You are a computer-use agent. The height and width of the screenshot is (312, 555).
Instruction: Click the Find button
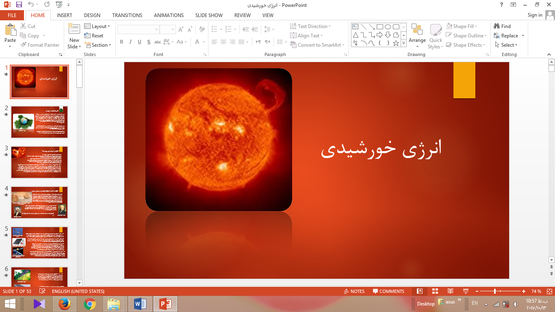click(x=502, y=26)
